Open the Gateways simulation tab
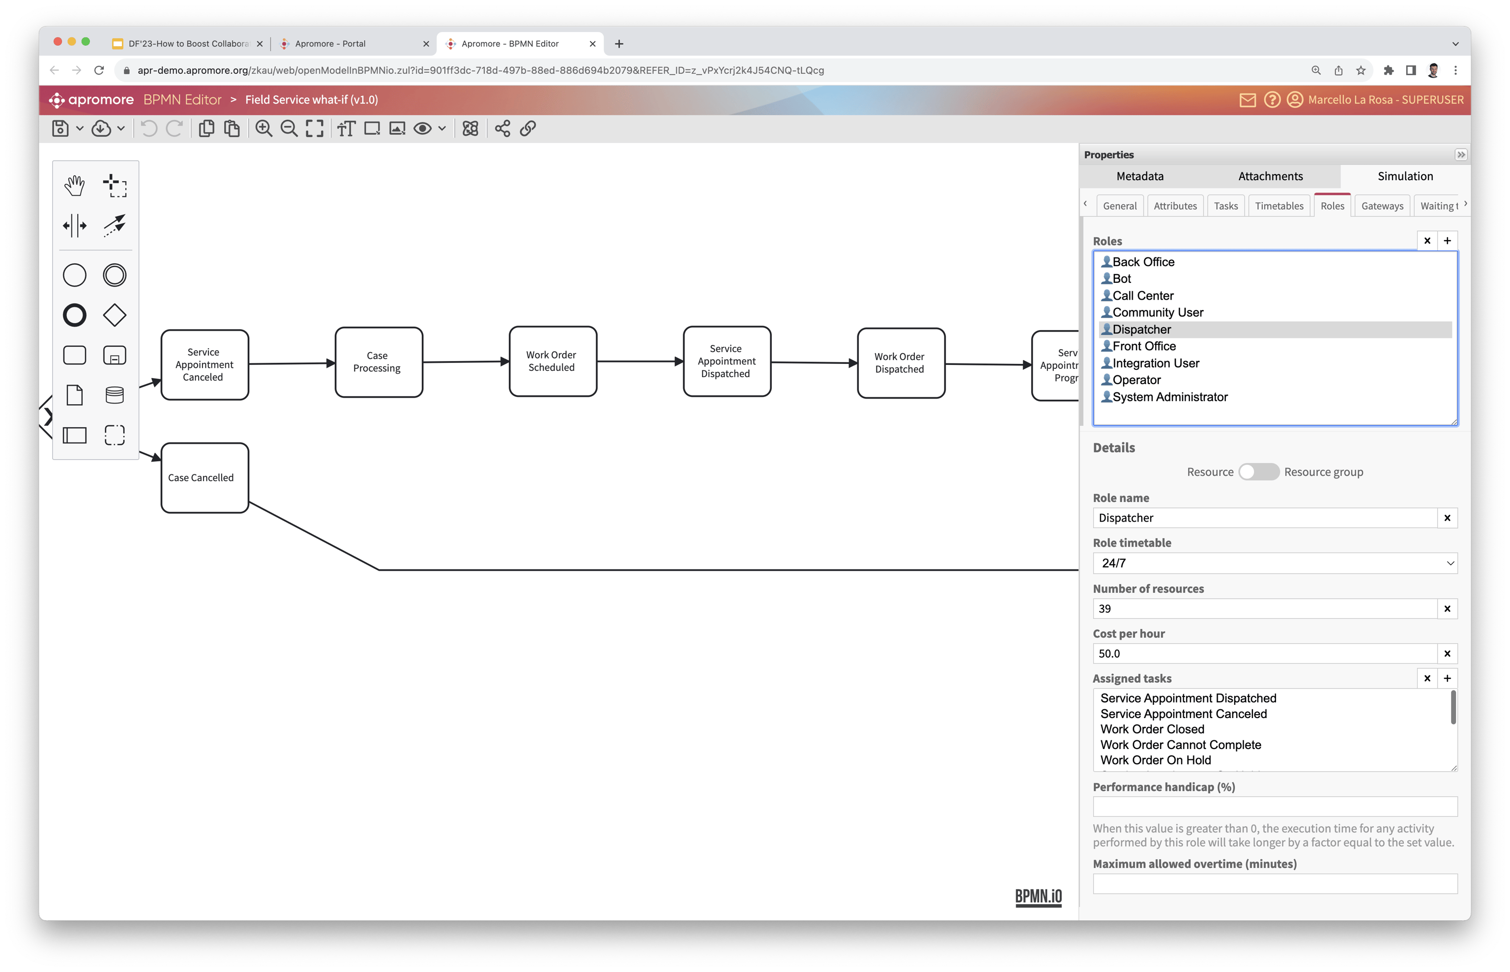The height and width of the screenshot is (972, 1510). coord(1382,205)
